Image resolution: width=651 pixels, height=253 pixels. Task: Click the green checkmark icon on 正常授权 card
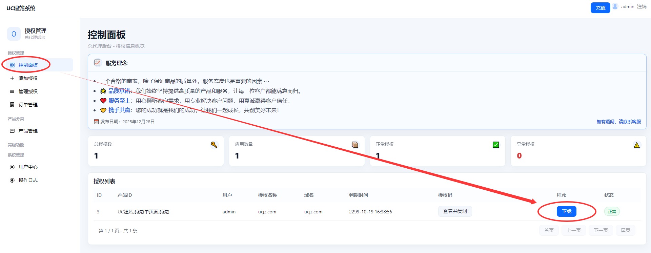496,145
